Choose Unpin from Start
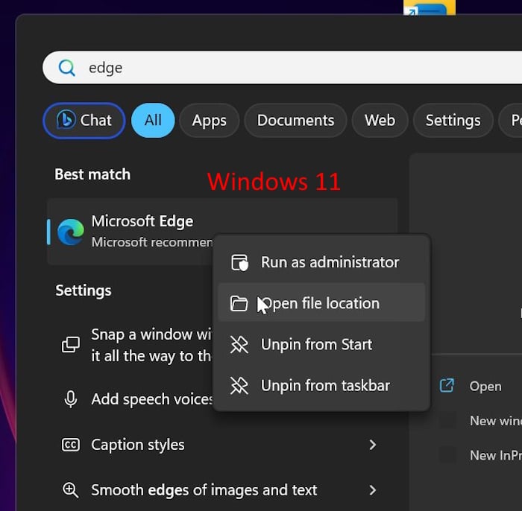 321,344
